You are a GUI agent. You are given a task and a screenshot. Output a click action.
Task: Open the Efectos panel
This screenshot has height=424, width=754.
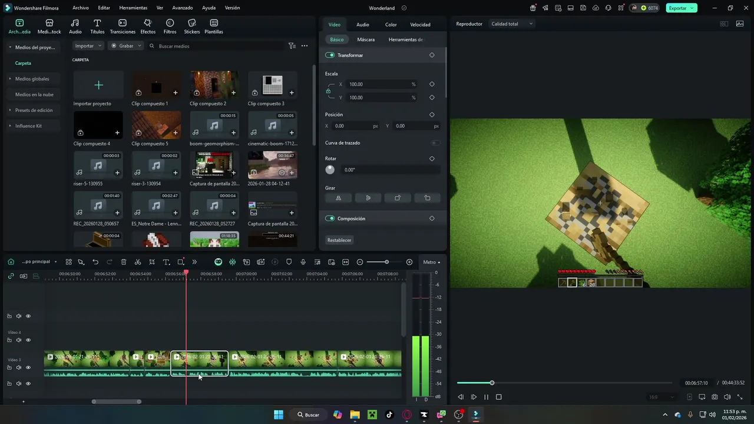pyautogui.click(x=148, y=26)
